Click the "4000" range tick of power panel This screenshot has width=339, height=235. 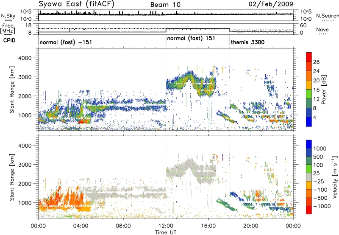click(25, 58)
